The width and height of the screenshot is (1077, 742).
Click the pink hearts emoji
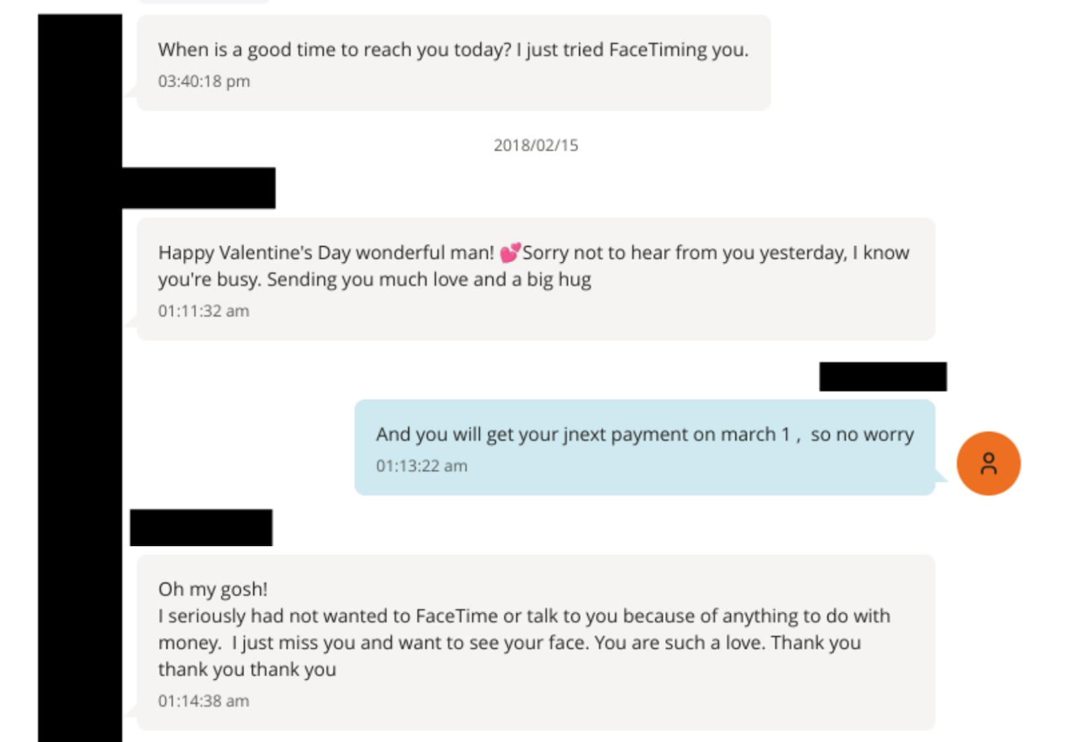click(x=510, y=253)
